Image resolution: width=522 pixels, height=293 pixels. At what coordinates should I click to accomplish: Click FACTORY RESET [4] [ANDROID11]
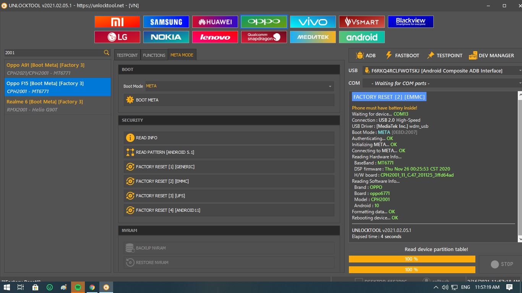pyautogui.click(x=229, y=210)
